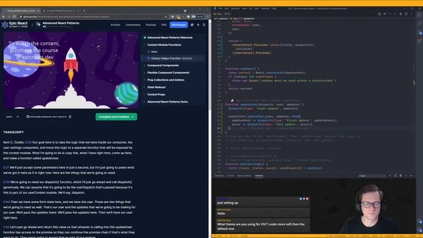This screenshot has width=423, height=238.
Task: Select the Intro lesson item
Action: tap(154, 52)
